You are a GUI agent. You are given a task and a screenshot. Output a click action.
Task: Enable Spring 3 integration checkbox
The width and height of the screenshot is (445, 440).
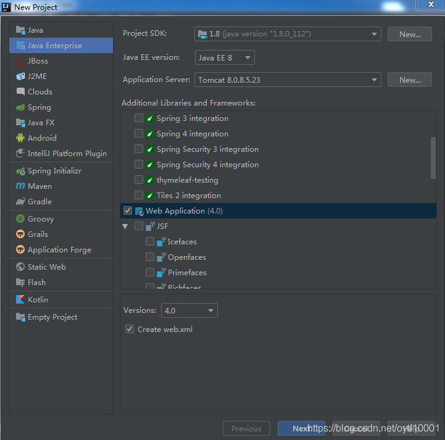(139, 118)
